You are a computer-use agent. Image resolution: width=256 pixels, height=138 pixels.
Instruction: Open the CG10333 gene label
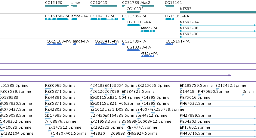pyautogui.click(x=135, y=9)
